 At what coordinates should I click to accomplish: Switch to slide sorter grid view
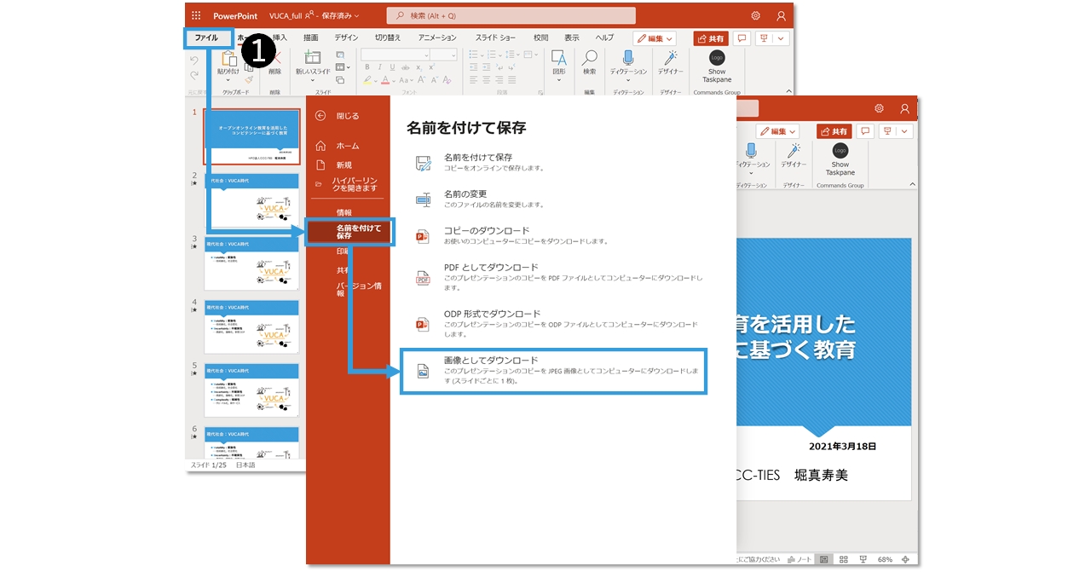point(843,559)
